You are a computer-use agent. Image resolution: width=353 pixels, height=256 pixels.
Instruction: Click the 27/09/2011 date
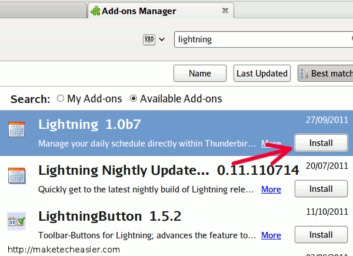[327, 120]
